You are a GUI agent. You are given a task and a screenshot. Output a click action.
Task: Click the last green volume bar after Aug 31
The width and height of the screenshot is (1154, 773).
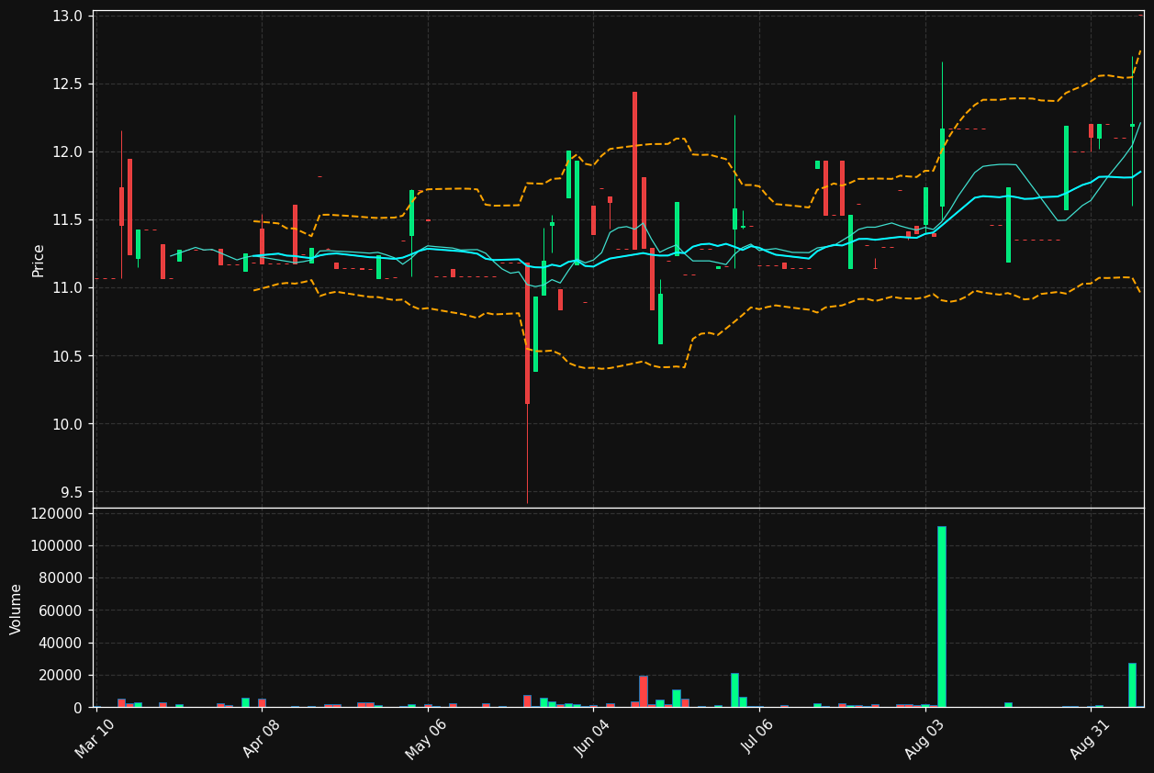click(x=1132, y=685)
